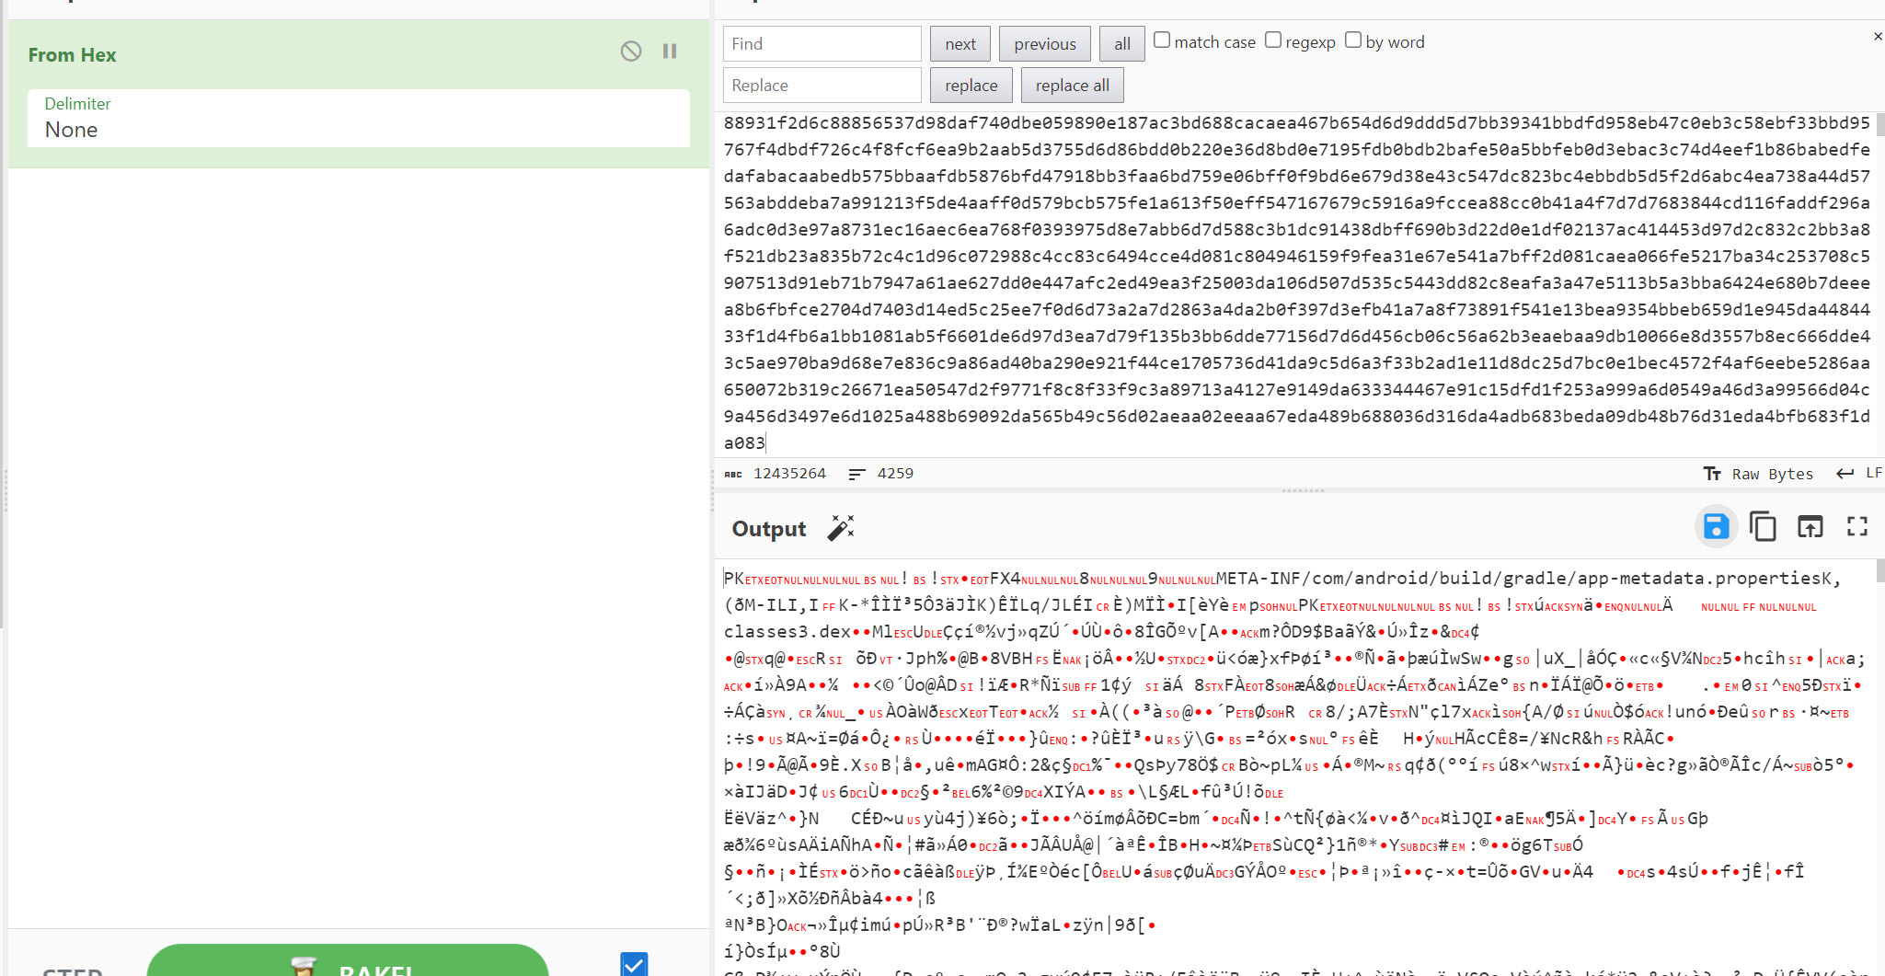Close the find and replace panel
Screen dimensions: 1885x976
coord(1877,37)
